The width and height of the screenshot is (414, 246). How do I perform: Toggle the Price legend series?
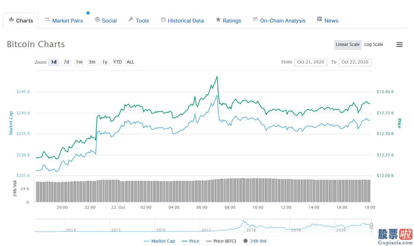(x=191, y=241)
